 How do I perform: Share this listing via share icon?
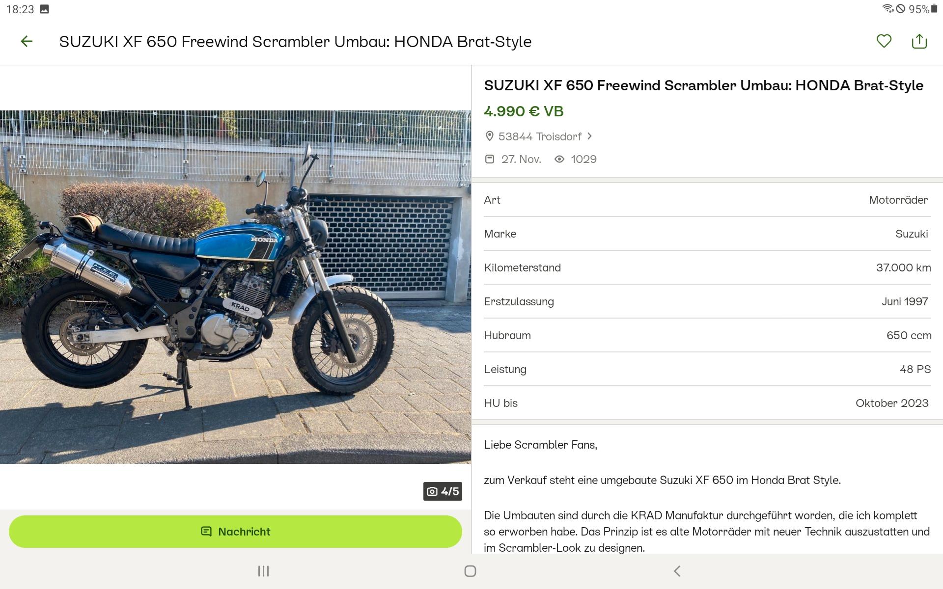click(x=919, y=41)
